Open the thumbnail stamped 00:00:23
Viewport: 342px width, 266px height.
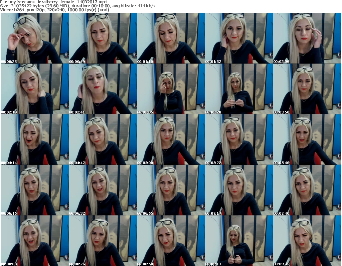[x=35, y=38]
